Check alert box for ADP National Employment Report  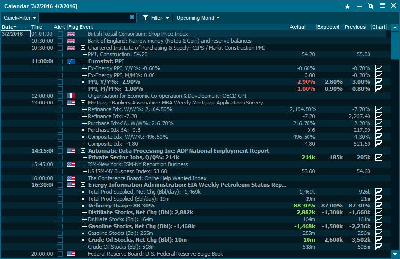tap(60, 151)
